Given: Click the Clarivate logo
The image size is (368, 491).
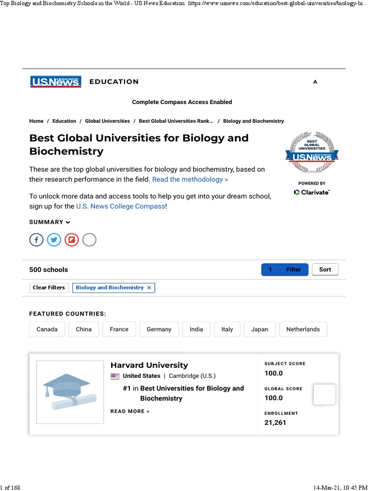Looking at the screenshot, I should point(311,192).
